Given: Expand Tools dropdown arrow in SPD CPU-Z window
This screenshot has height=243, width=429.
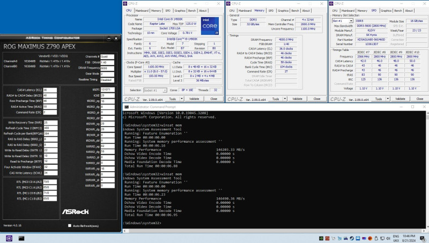Looking at the screenshot, I should pos(388,99).
